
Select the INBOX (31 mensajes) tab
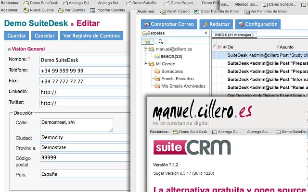[234, 35]
